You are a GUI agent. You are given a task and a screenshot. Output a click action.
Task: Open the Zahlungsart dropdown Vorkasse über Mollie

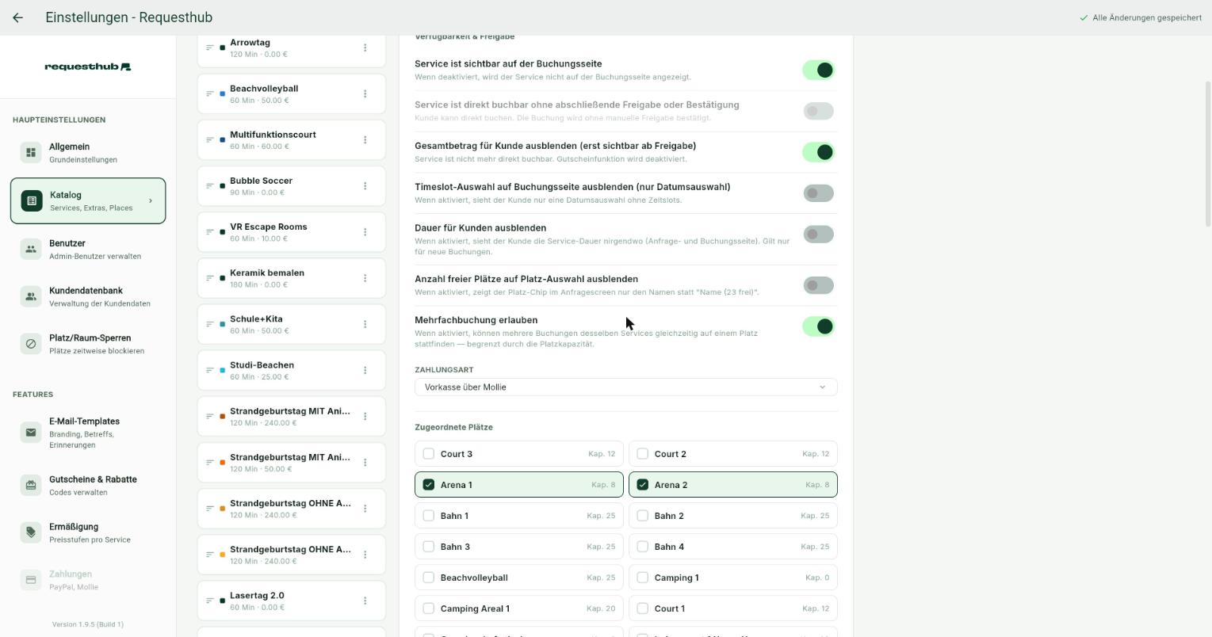(625, 387)
